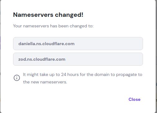This screenshot has height=113, width=157.
Task: Click the 'Your nameservers has been changed to' text
Action: tap(53, 26)
